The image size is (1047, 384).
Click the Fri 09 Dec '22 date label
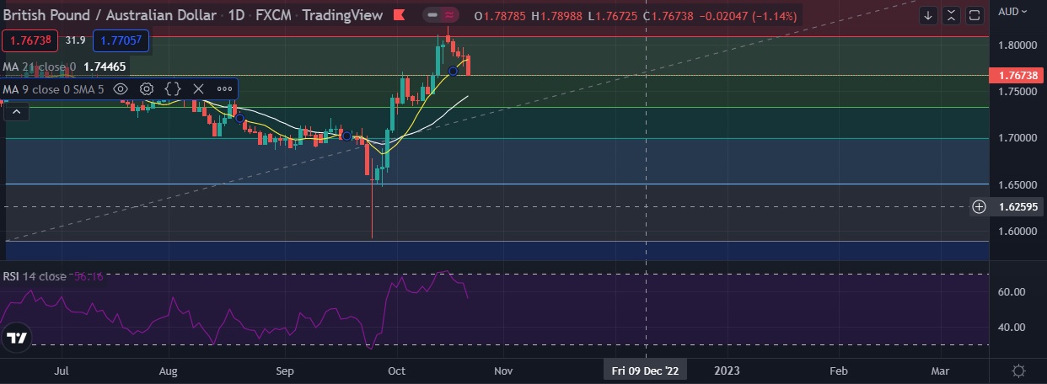645,371
